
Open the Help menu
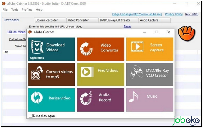pos(39,10)
